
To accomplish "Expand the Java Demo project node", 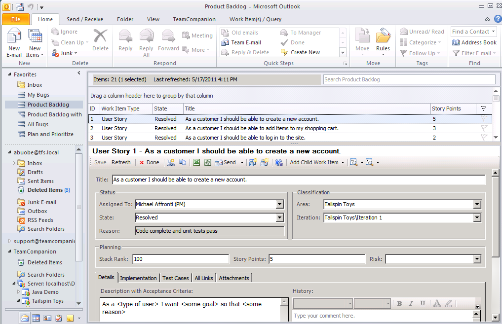I will pos(18,291).
